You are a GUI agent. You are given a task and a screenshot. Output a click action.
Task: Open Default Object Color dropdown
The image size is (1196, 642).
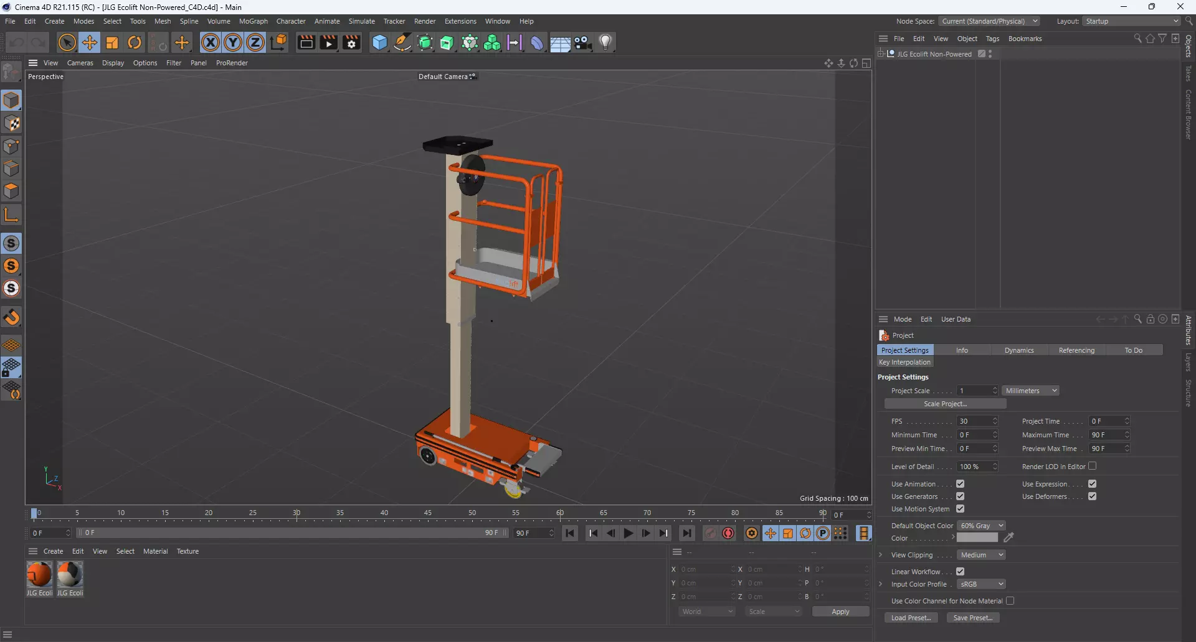[x=981, y=526]
